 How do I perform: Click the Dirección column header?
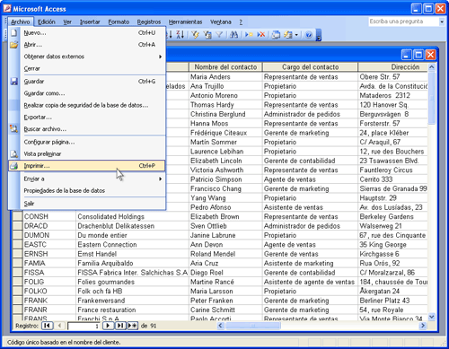coord(393,67)
